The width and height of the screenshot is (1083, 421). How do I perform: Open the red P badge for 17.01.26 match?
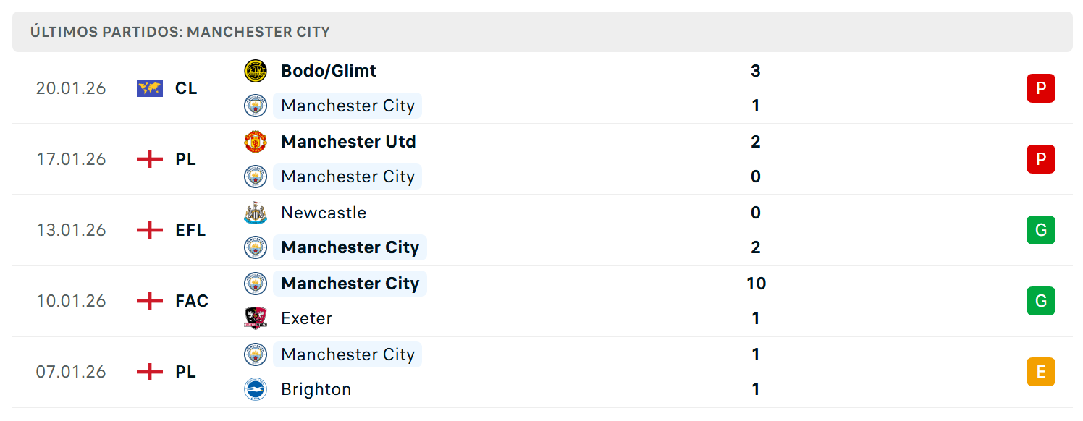(x=1041, y=159)
